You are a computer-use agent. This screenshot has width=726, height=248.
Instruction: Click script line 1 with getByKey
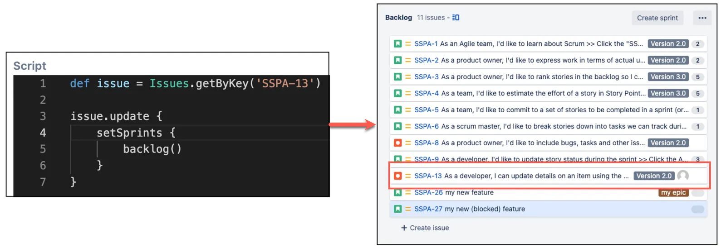click(195, 84)
